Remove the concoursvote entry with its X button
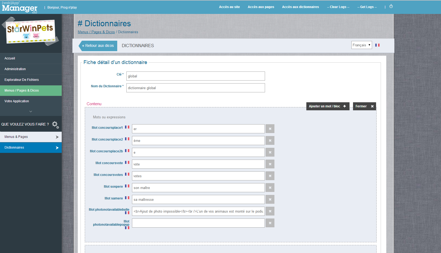 270,164
